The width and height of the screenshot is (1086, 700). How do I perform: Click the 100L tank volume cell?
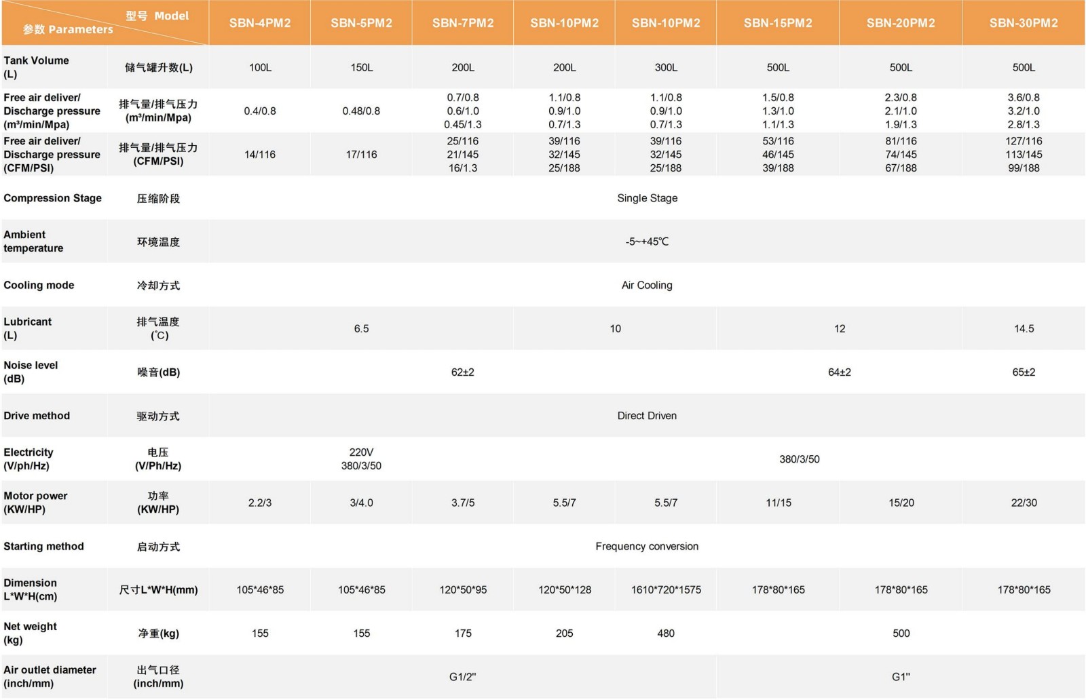(x=260, y=68)
